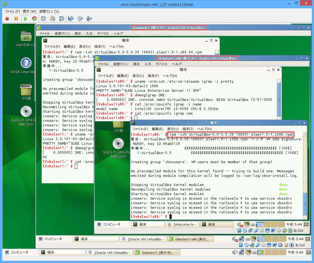Viewport: 314px width, 263px height.
Task: Open デバイス menu in l2vbsles11 VirtualBox window
Action: 103,33
